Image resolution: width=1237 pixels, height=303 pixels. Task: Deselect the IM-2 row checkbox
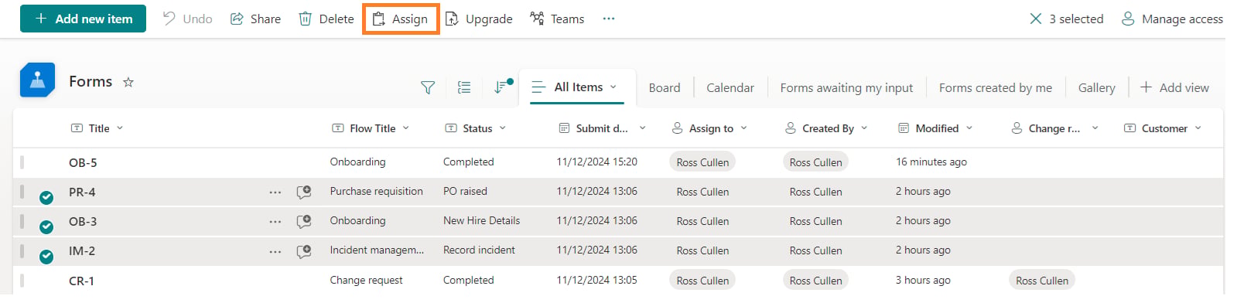(x=46, y=257)
